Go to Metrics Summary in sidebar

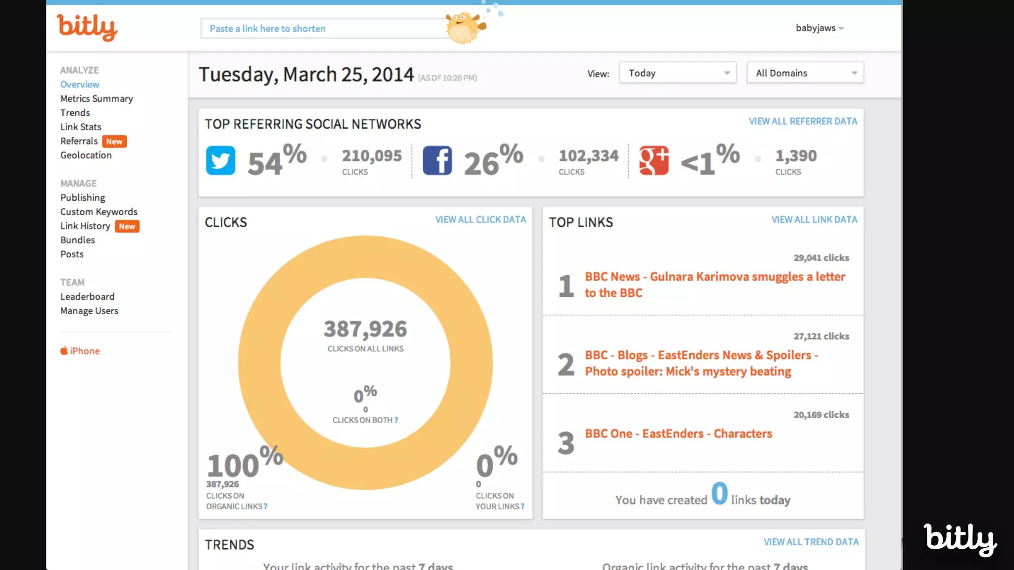pos(97,98)
